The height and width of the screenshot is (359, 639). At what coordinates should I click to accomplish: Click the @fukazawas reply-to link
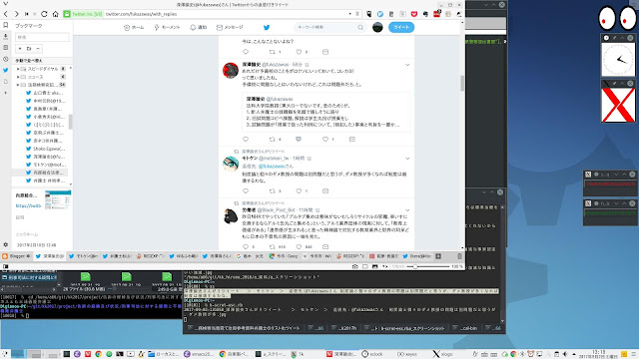(x=272, y=167)
